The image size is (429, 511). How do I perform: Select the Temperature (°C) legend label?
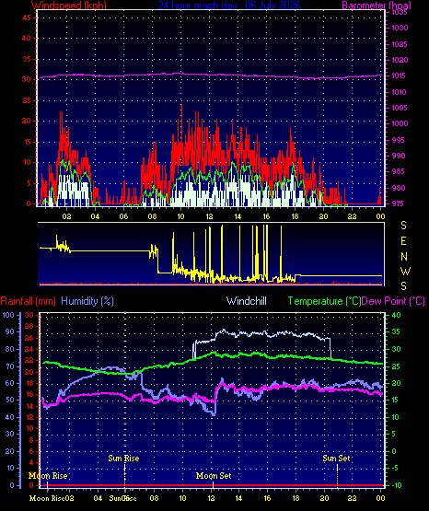pos(324,301)
